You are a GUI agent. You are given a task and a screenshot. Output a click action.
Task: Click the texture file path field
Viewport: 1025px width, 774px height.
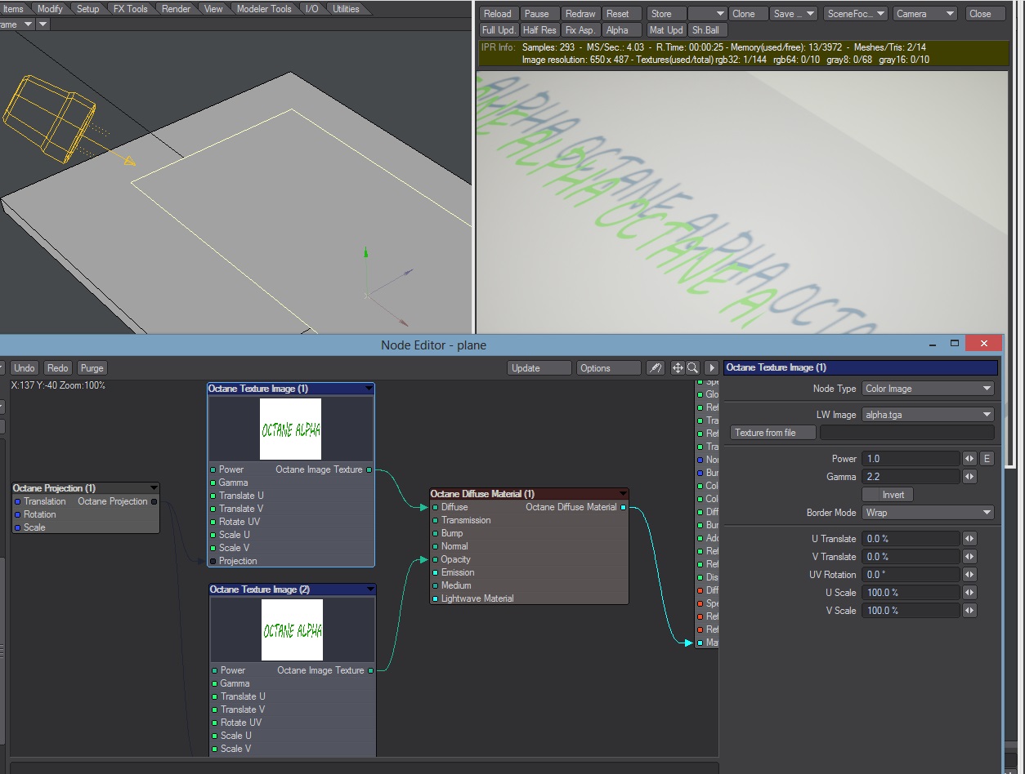pyautogui.click(x=906, y=433)
